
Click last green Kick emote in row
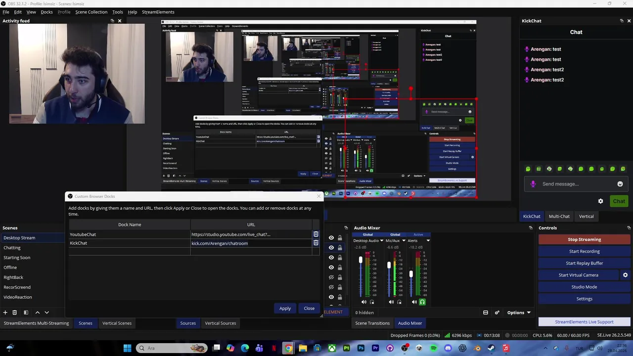click(623, 169)
